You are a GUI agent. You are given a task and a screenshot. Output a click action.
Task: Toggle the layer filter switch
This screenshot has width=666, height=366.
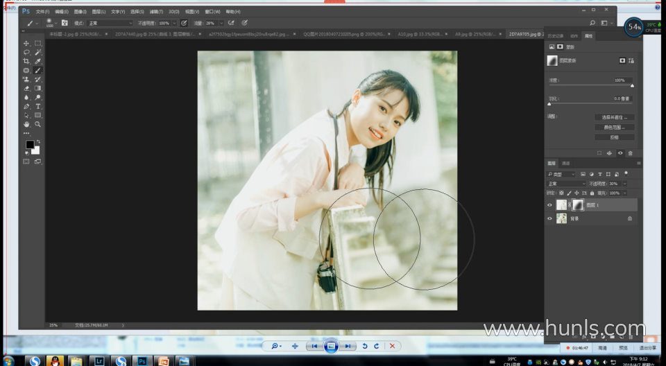[626, 174]
